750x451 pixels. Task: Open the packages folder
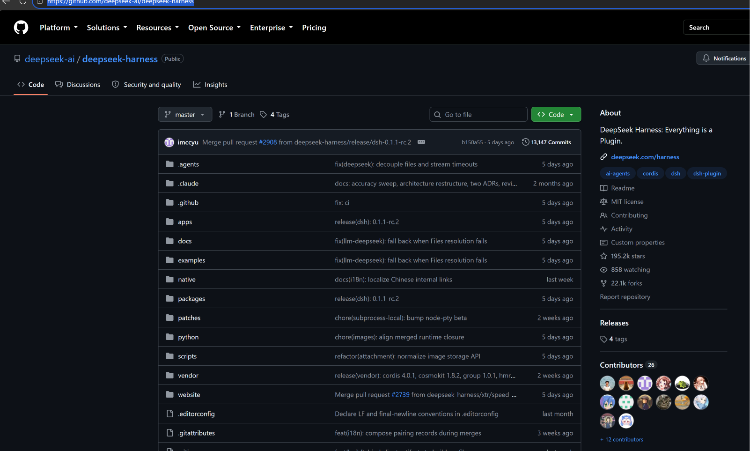191,299
